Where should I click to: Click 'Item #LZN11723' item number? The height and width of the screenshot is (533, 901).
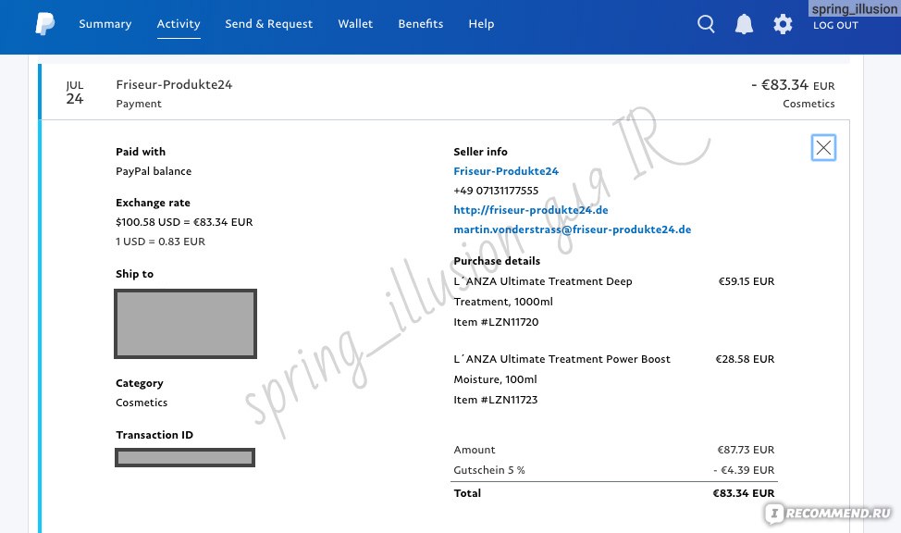[x=495, y=400]
